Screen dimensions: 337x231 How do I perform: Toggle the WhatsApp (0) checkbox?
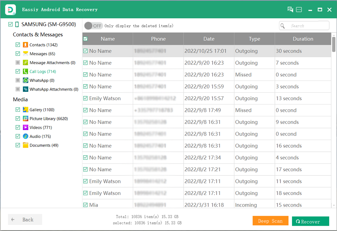tap(17, 80)
